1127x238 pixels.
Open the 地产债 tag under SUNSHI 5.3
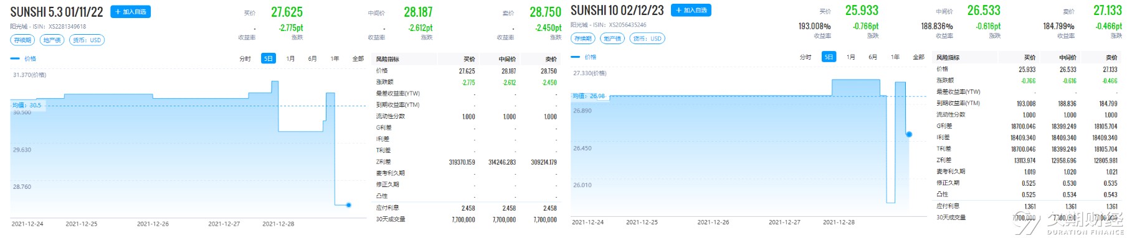point(52,40)
